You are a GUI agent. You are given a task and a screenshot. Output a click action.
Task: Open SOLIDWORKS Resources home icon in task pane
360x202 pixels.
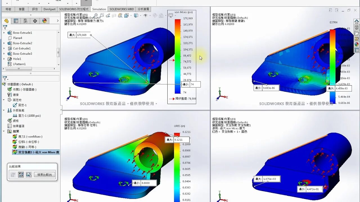tap(357, 22)
